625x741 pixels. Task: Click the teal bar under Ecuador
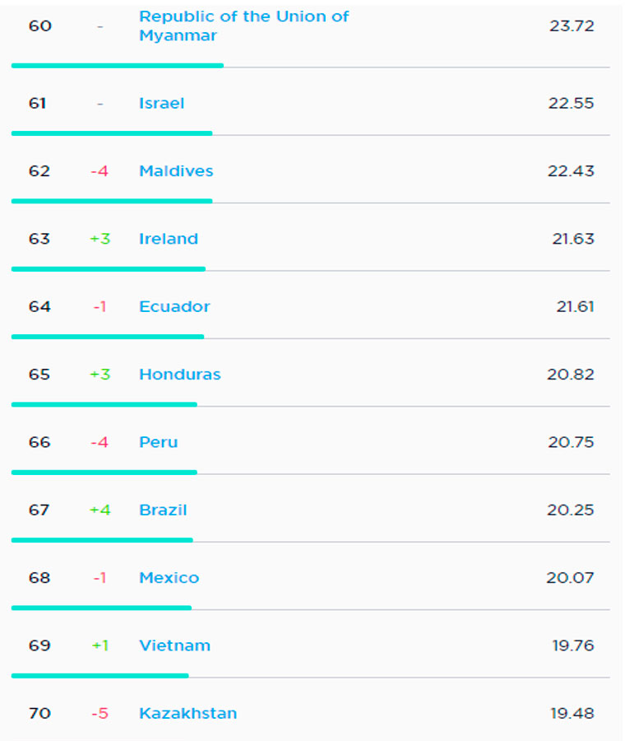point(108,337)
